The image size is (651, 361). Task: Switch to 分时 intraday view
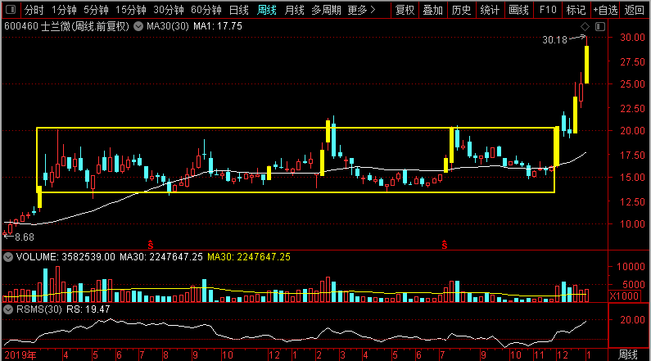pos(34,10)
